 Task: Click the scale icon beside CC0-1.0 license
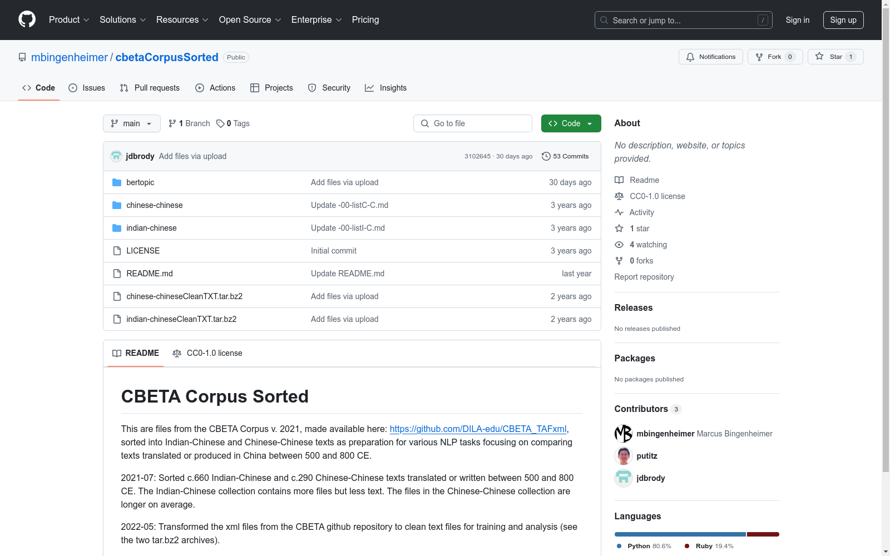[x=619, y=196]
